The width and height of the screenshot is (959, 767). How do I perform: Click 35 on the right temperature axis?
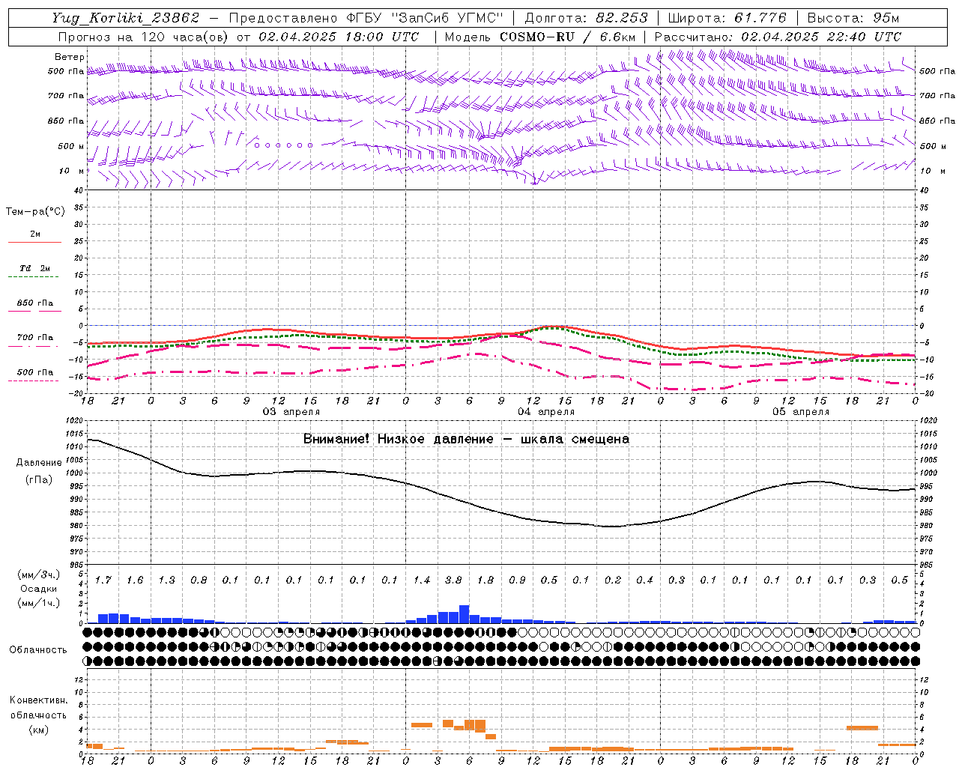tap(924, 207)
